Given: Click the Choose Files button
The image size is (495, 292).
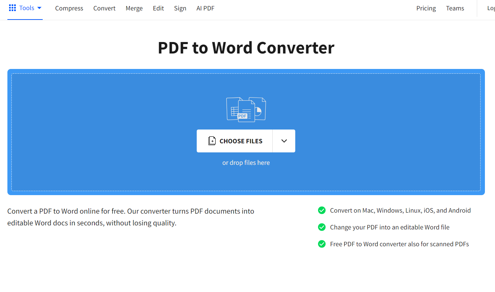Looking at the screenshot, I should 241,141.
